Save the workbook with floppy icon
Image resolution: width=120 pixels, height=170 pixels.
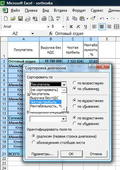[20, 19]
